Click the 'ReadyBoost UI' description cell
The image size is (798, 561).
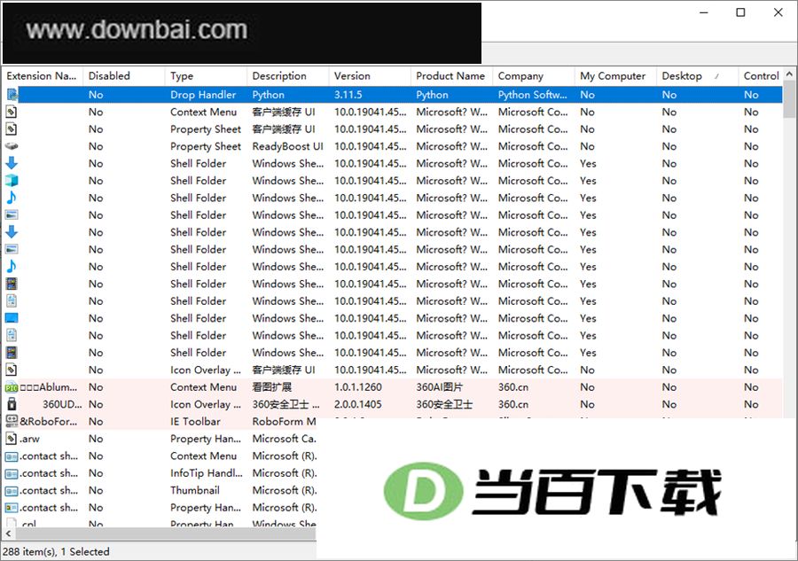tap(287, 146)
